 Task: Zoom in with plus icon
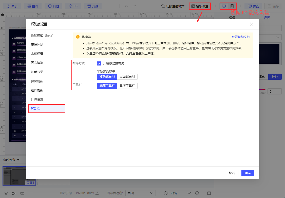pyautogui.click(x=197, y=193)
